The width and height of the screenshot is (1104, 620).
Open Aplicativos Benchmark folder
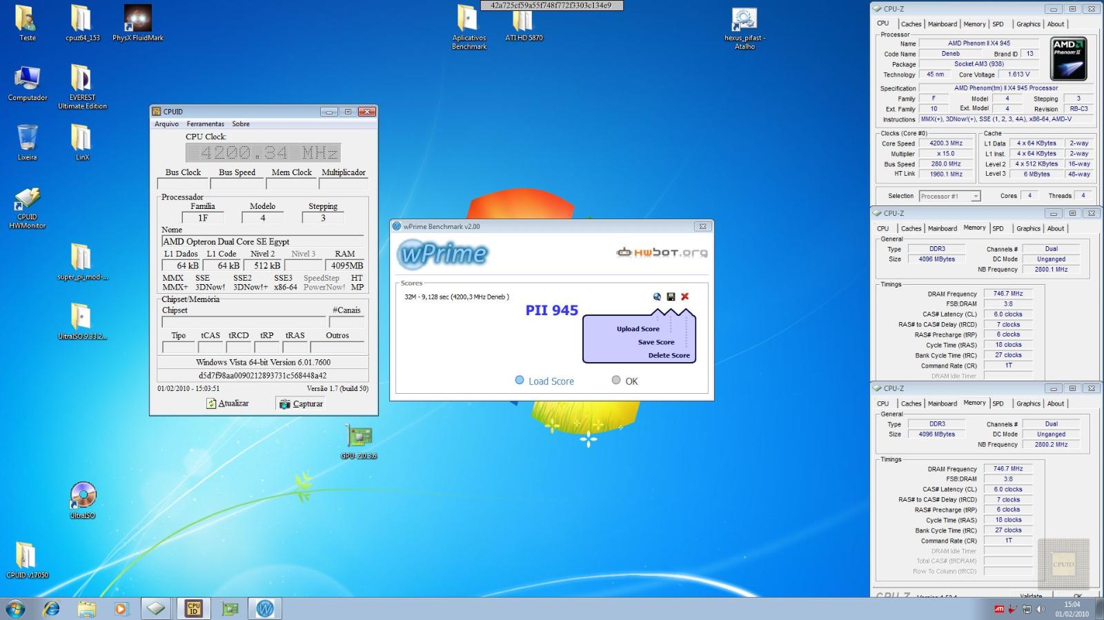[469, 28]
